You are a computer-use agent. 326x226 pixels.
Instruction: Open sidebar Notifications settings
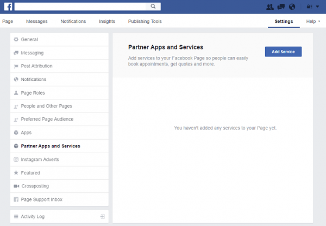pos(59,79)
